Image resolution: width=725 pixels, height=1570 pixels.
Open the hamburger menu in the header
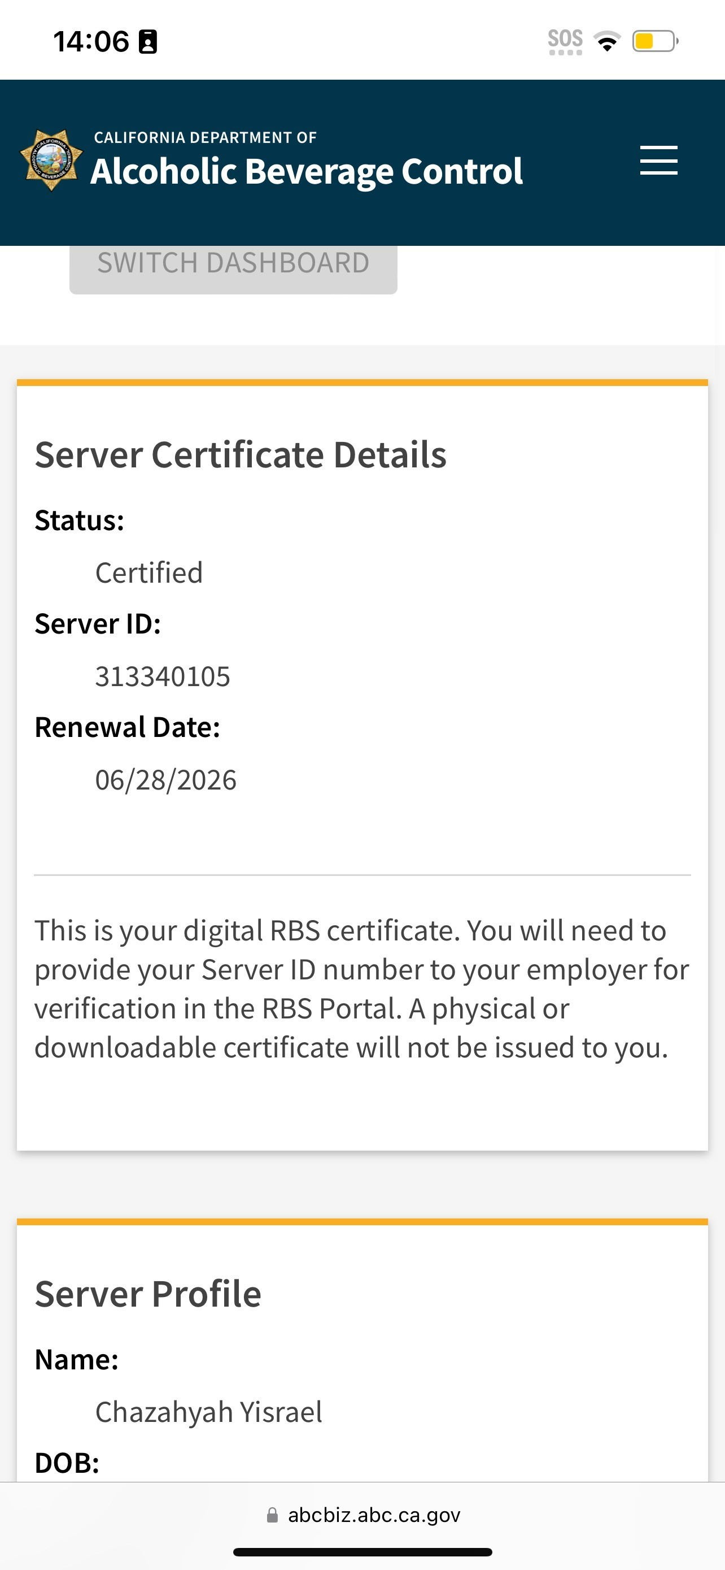(x=658, y=161)
